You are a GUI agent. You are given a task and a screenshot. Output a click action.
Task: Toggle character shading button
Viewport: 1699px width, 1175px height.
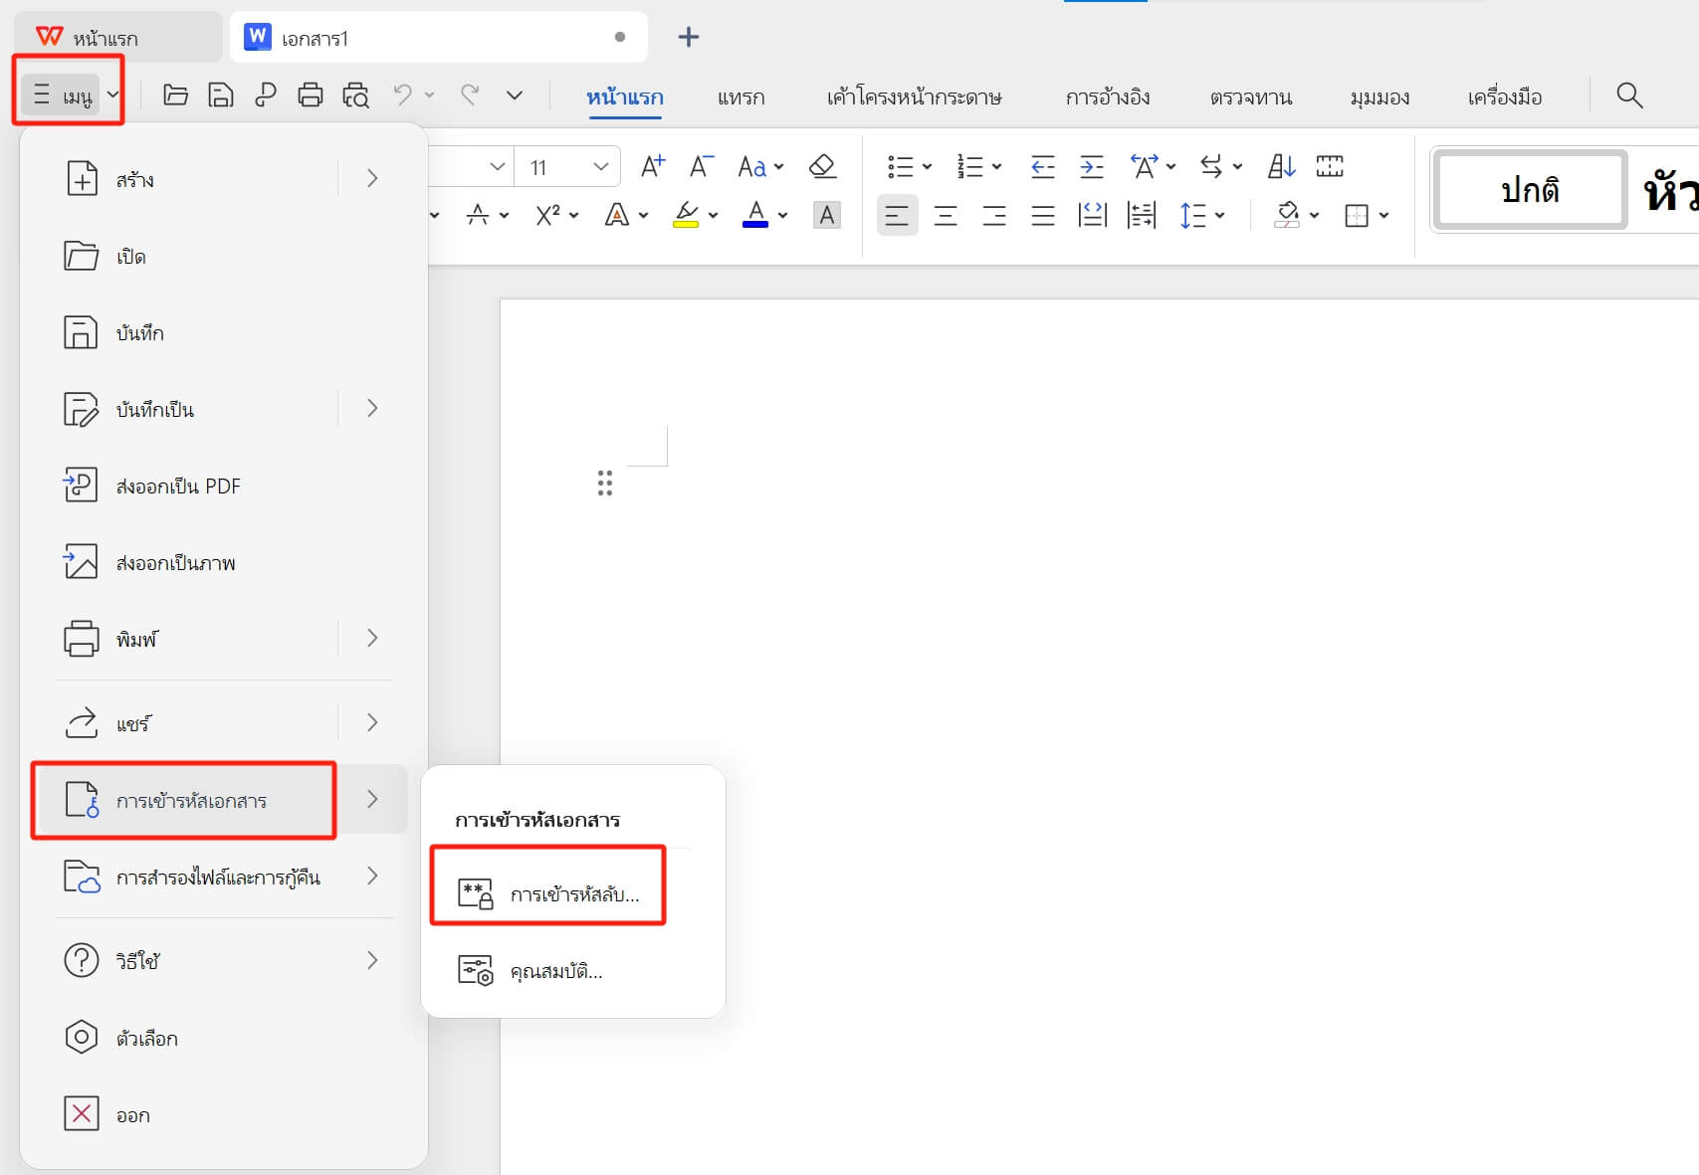(x=826, y=215)
